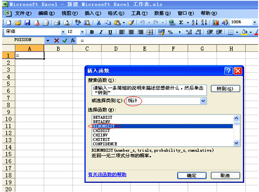The height and width of the screenshot is (192, 259).
Task: Click the Fill Color paint bucket
Action: tap(244, 32)
